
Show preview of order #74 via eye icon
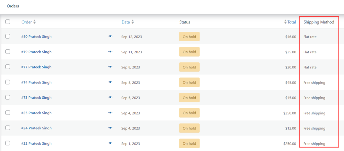(110, 82)
